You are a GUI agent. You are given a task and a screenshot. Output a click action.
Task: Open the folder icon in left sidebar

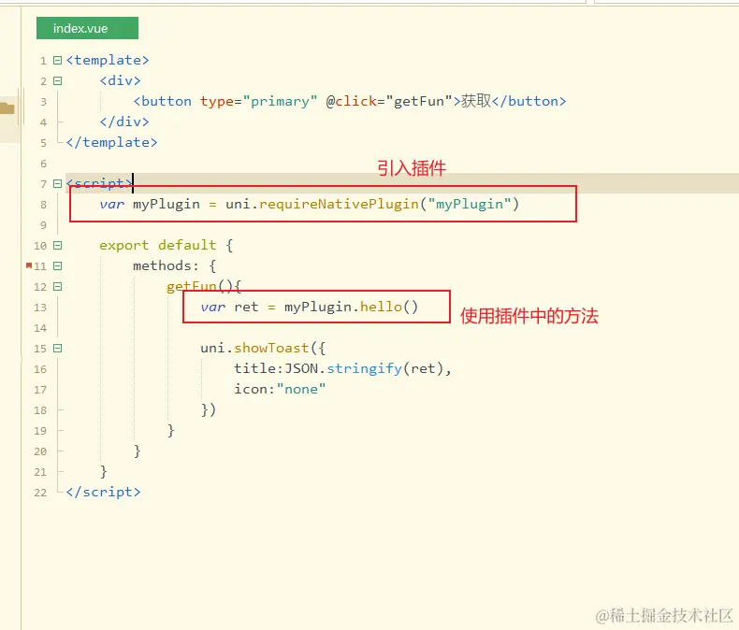click(x=7, y=108)
